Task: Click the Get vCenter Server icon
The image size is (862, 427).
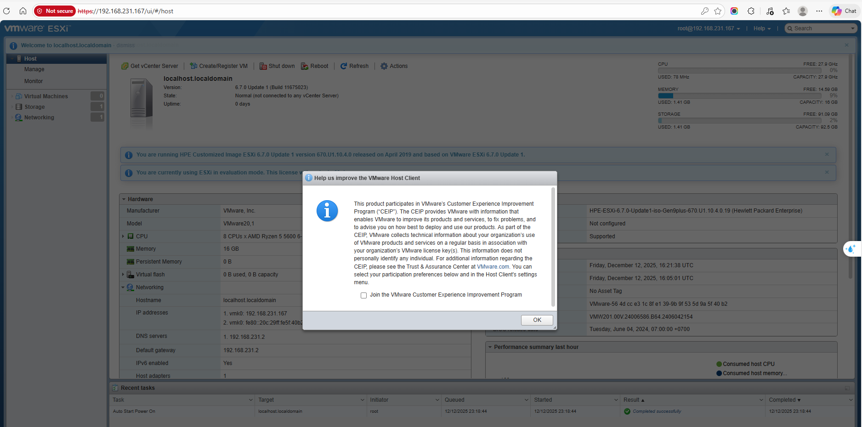Action: point(125,66)
